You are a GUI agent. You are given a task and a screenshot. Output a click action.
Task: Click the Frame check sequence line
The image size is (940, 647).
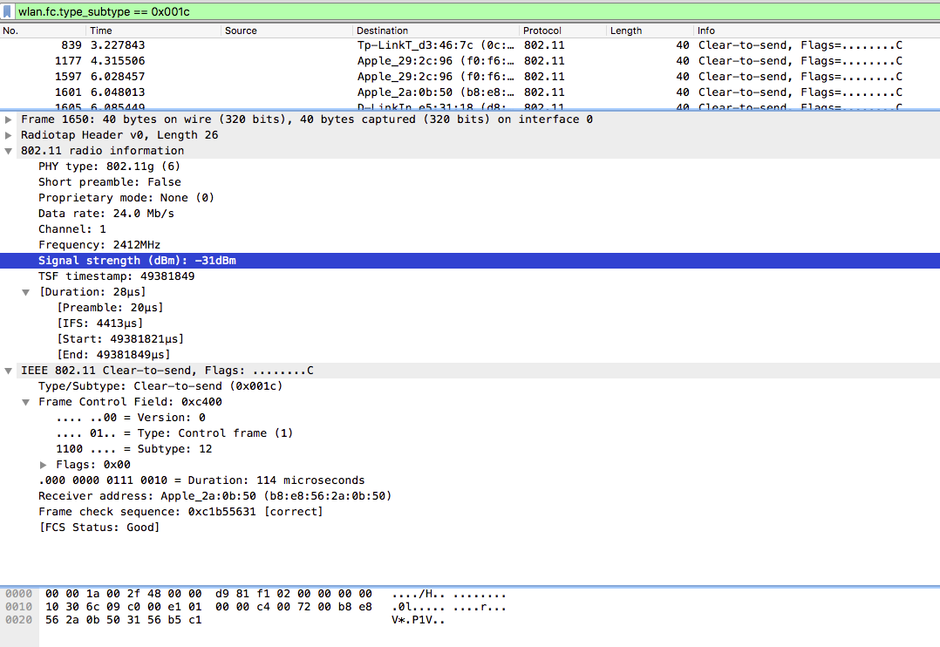coord(181,512)
